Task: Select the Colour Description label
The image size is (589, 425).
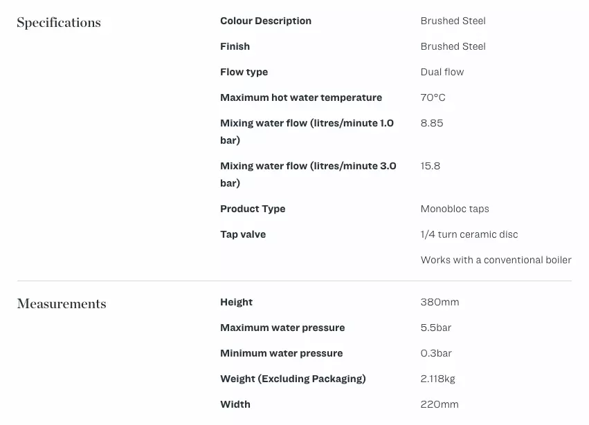Action: pyautogui.click(x=266, y=21)
